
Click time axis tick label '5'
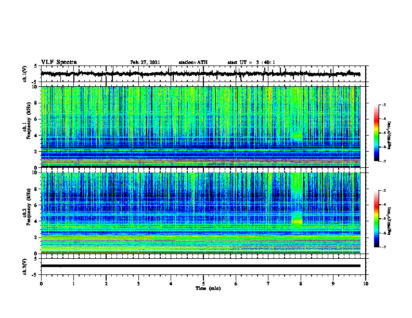click(x=203, y=284)
